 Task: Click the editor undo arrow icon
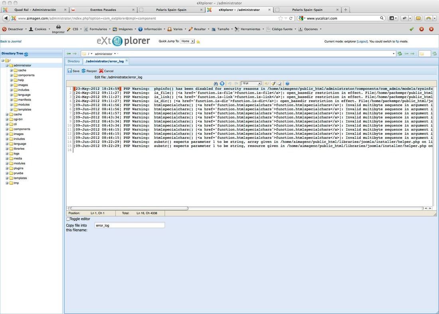[x=229, y=83]
